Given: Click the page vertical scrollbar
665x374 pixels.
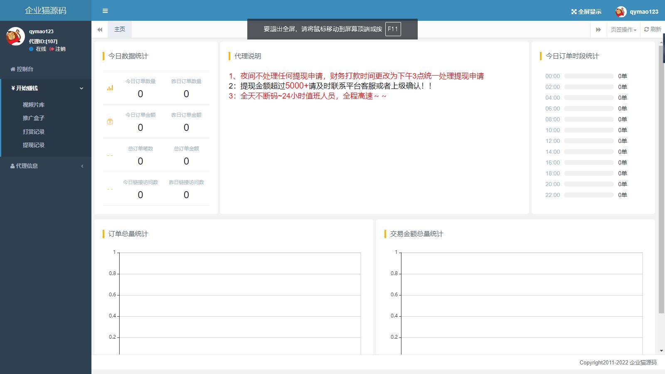Looking at the screenshot, I should click(661, 179).
